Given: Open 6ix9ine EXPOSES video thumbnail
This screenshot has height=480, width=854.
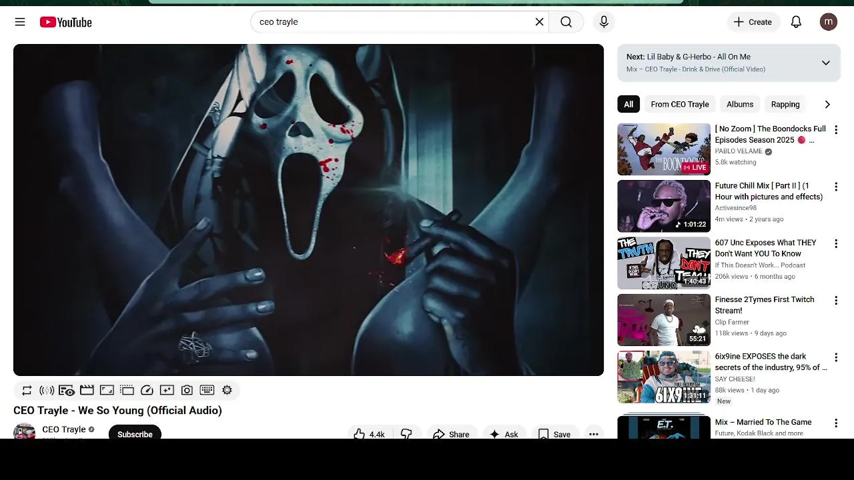Looking at the screenshot, I should [664, 377].
